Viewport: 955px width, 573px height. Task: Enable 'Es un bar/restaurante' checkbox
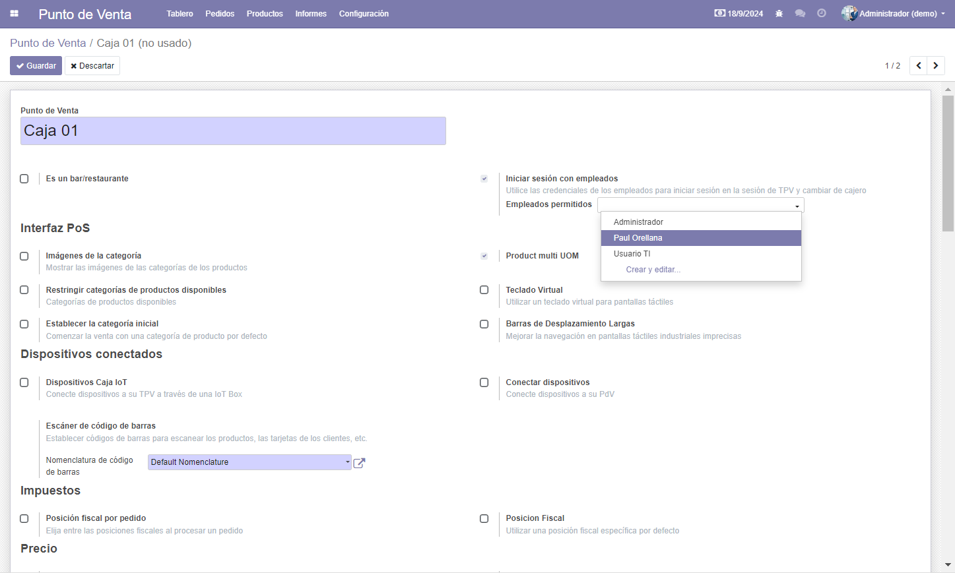click(x=24, y=179)
